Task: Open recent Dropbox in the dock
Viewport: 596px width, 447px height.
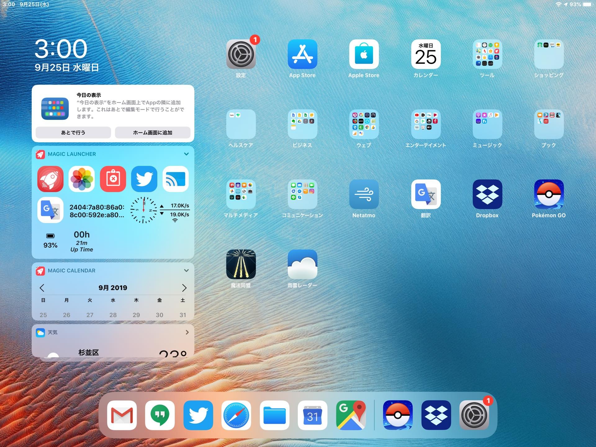Action: (436, 415)
